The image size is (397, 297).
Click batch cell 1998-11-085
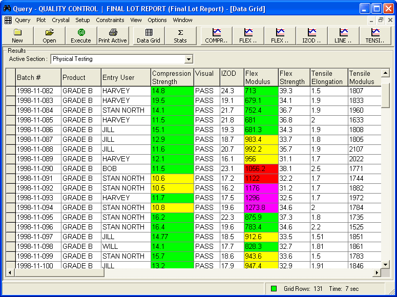[x=38, y=120]
